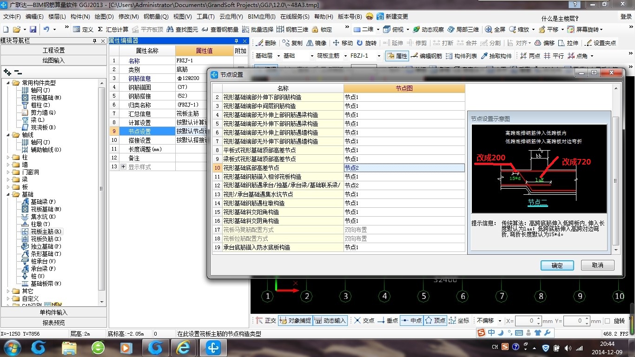Click 编辑钢筋 tool
The width and height of the screenshot is (635, 357).
pos(427,56)
